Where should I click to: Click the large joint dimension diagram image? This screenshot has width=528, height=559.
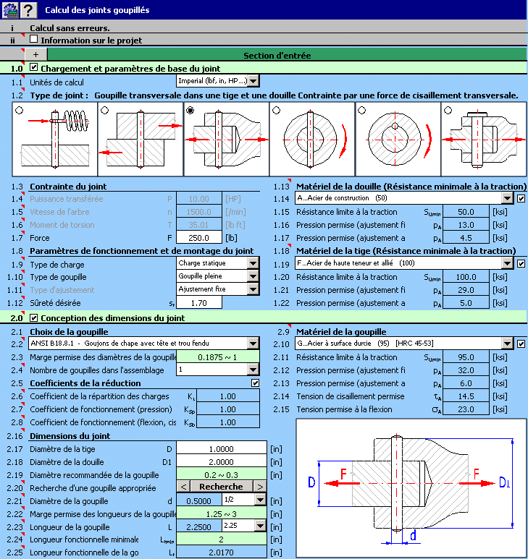411,488
